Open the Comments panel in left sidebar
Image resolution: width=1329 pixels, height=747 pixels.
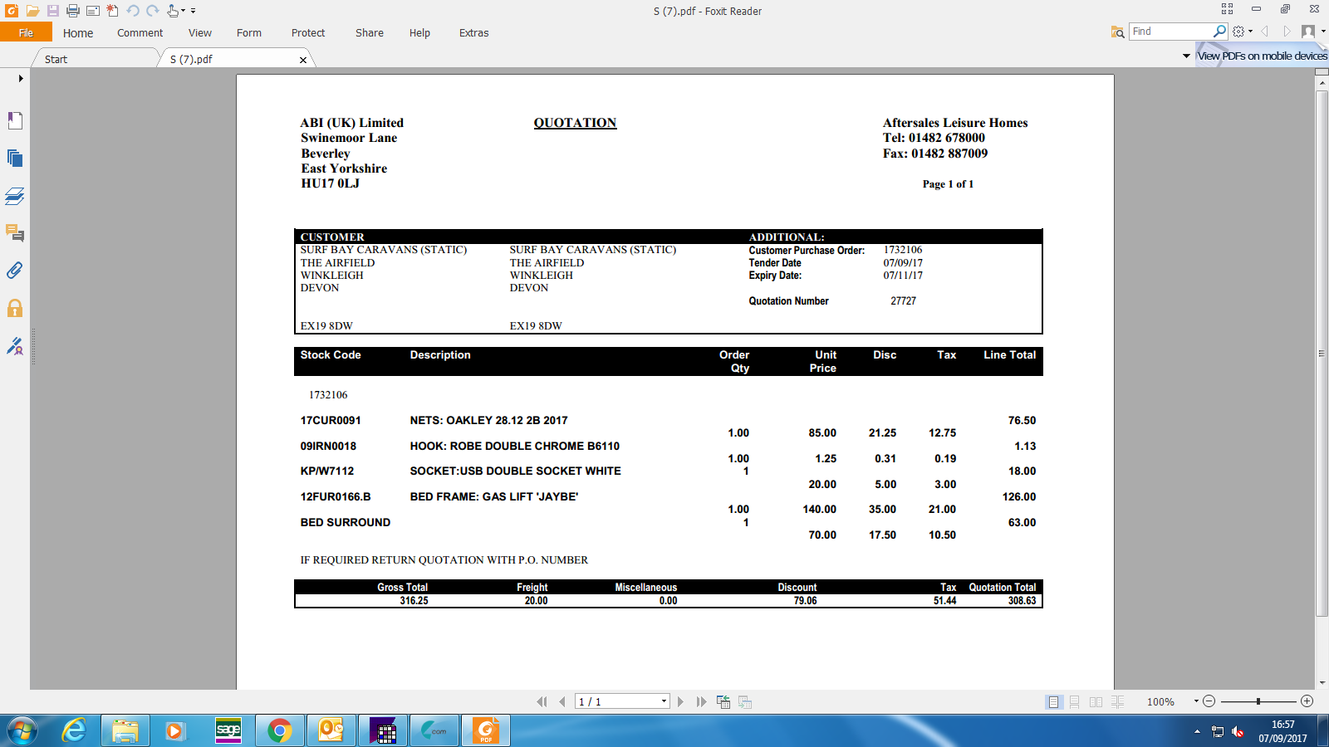pyautogui.click(x=15, y=233)
